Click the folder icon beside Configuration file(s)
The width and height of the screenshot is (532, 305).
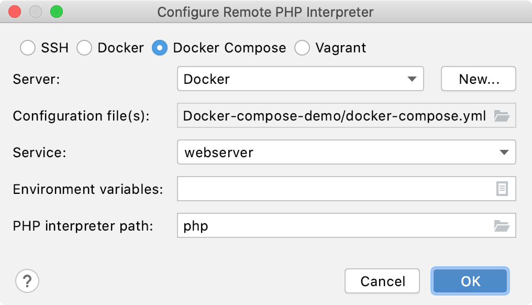pyautogui.click(x=502, y=116)
